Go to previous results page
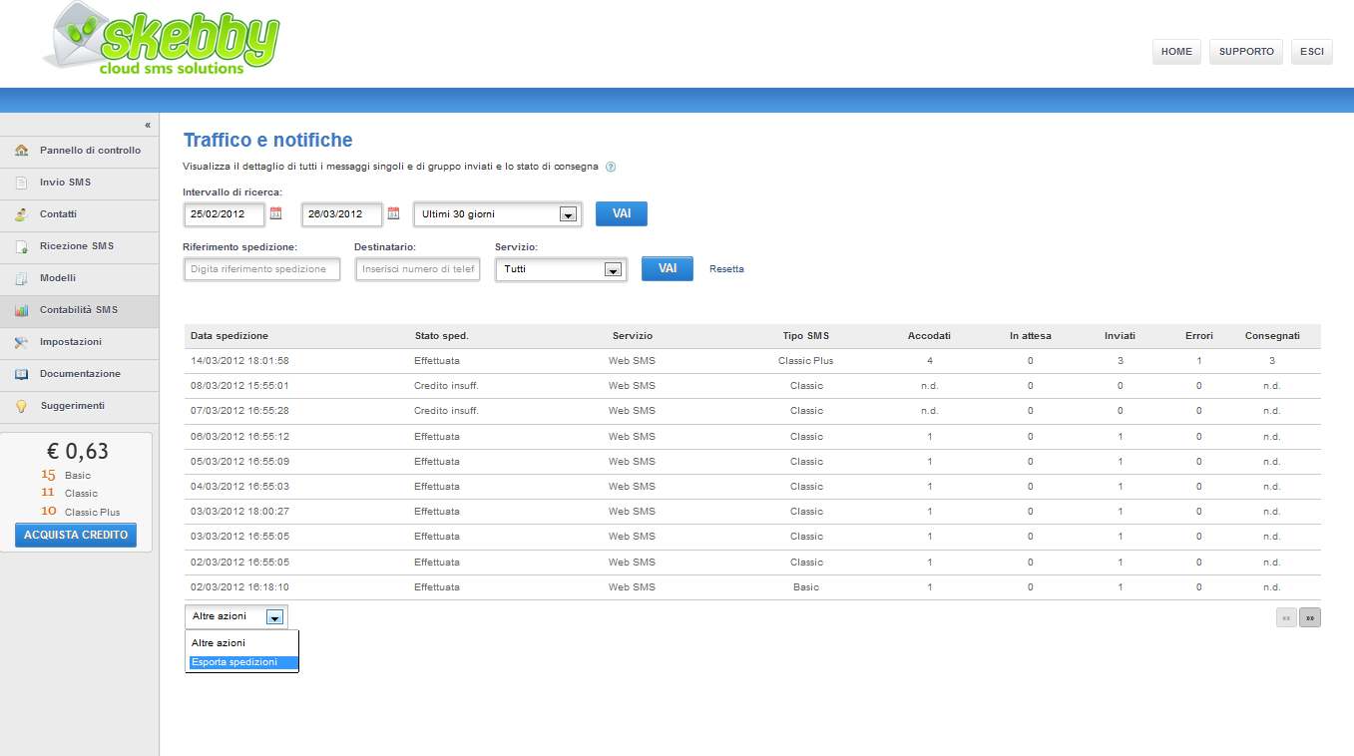Screen dimensions: 1354x756 1286,617
